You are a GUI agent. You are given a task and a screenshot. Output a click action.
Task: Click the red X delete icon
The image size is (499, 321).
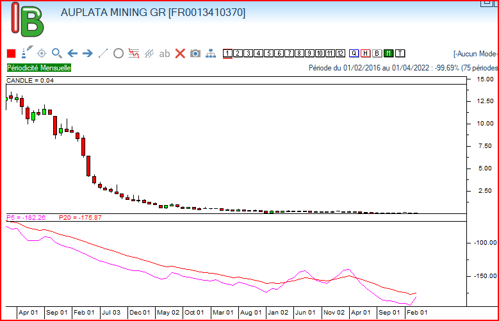click(180, 53)
